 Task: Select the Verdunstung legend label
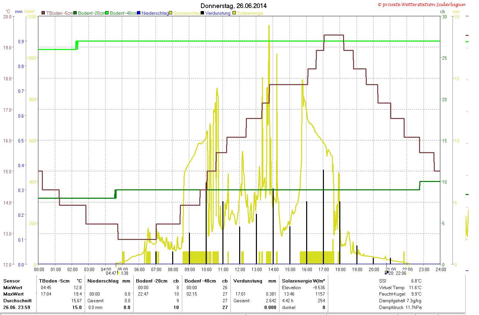click(x=218, y=13)
